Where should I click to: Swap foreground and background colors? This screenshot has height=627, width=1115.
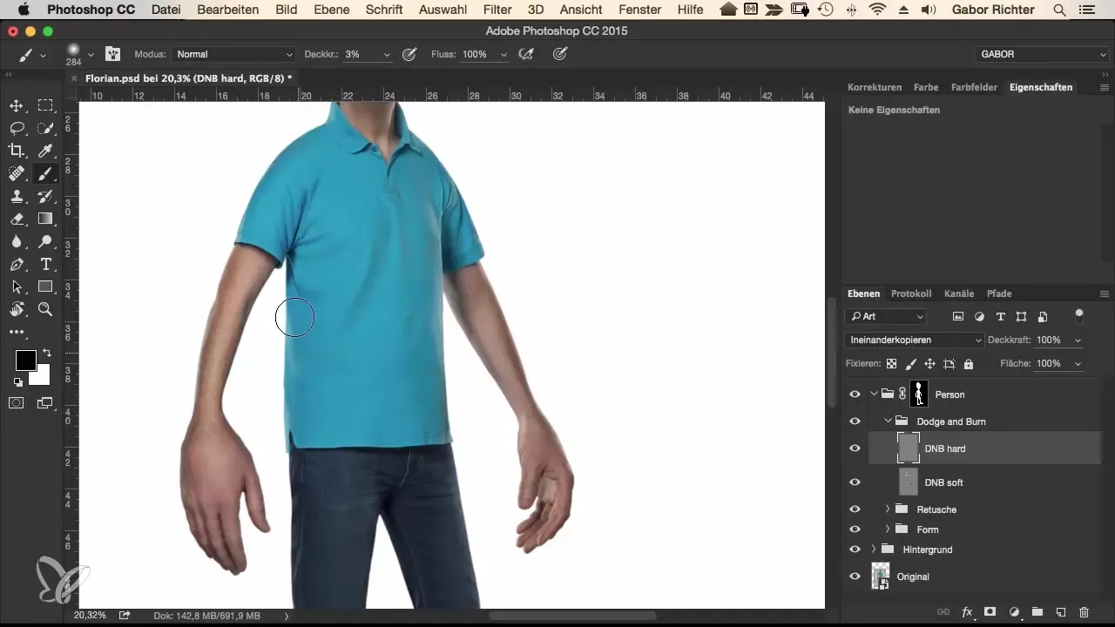46,353
